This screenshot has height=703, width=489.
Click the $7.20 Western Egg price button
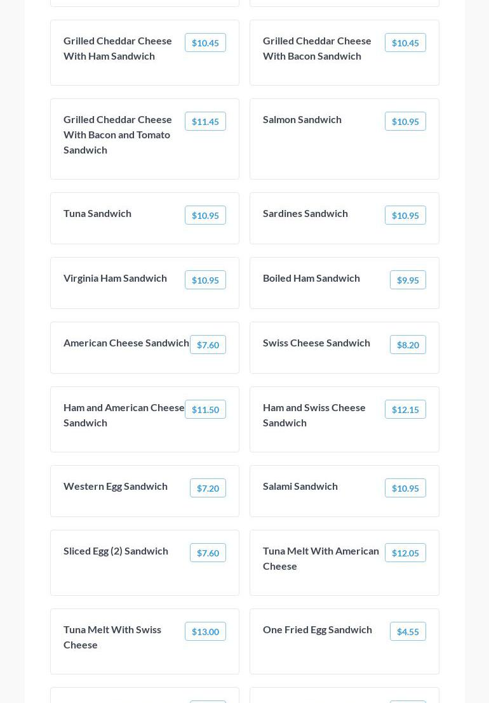click(208, 488)
